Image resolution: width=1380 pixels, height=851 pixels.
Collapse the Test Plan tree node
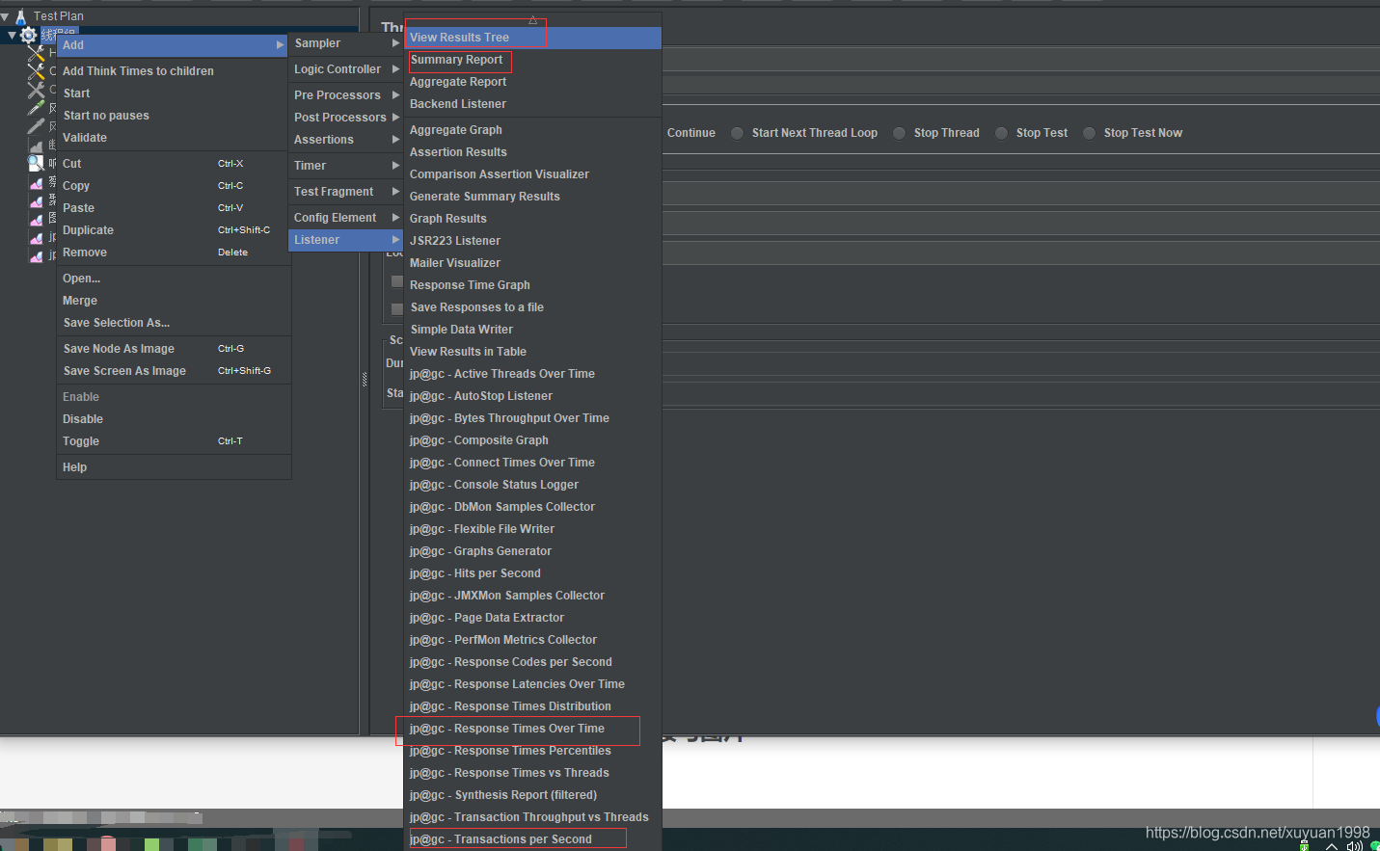[5, 16]
